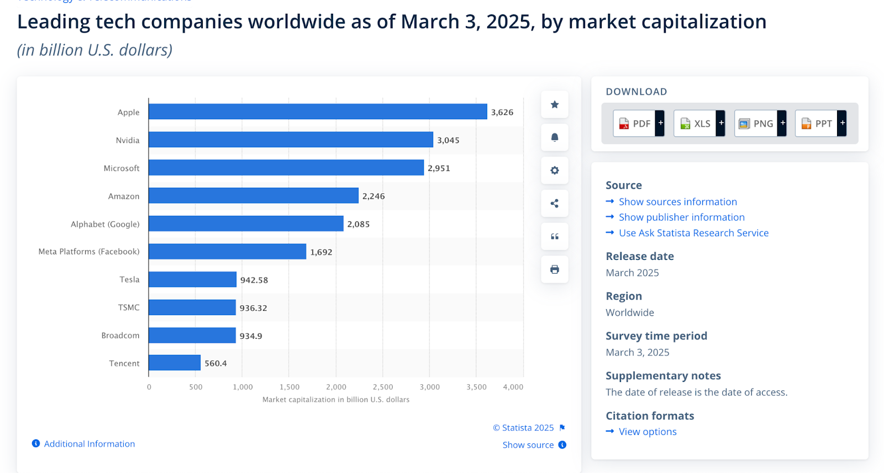Screen dimensions: 884x473
Task: Click the flag icon beside Statista 2025
Action: [562, 428]
